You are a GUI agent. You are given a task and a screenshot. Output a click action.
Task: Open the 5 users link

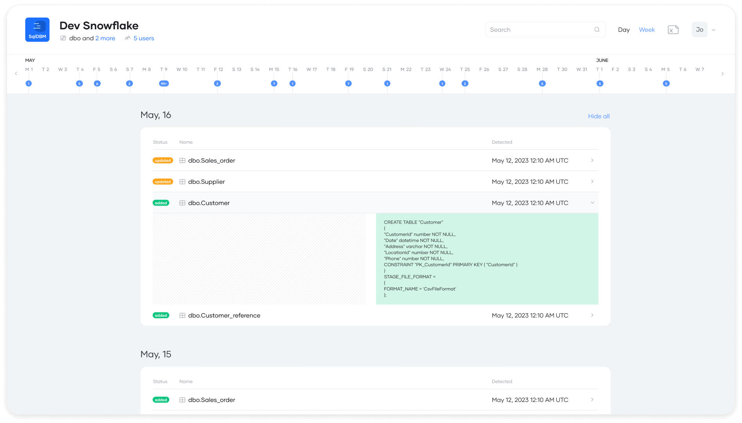(144, 38)
